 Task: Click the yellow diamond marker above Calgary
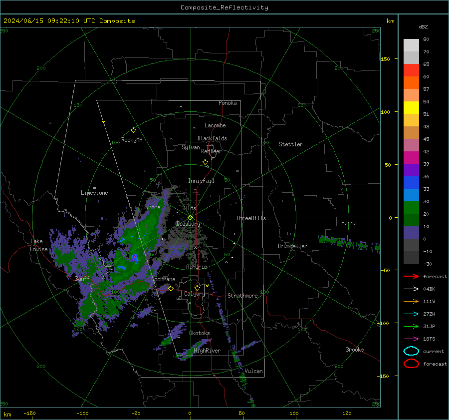click(197, 288)
